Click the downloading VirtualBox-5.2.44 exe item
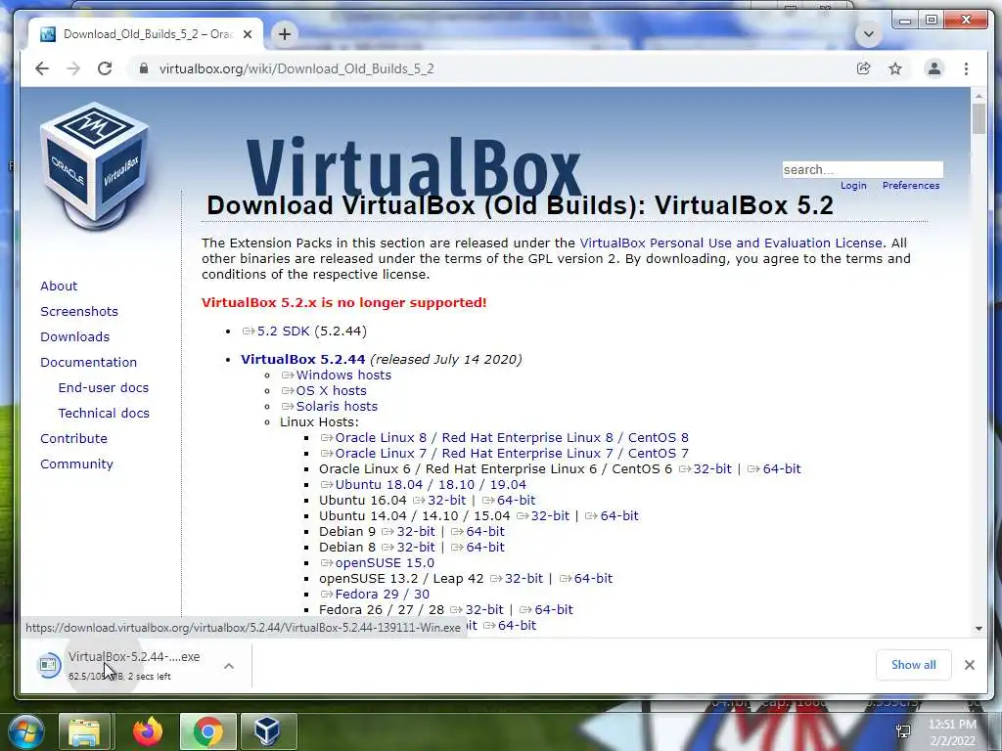Screen dimensions: 1002x751 click(121, 665)
